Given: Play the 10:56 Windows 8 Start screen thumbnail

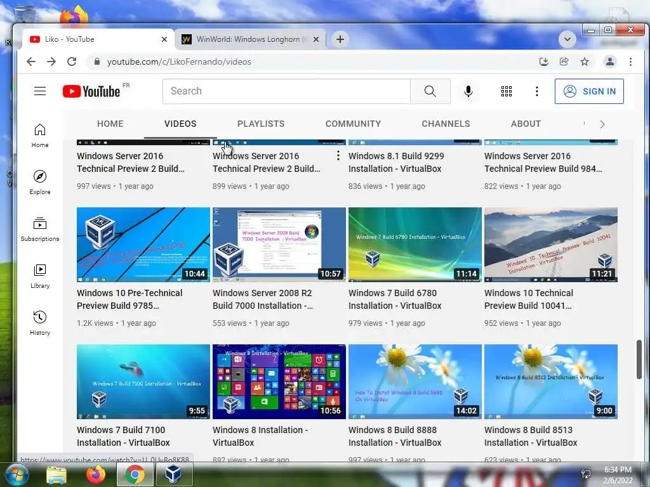Looking at the screenshot, I should [x=279, y=382].
